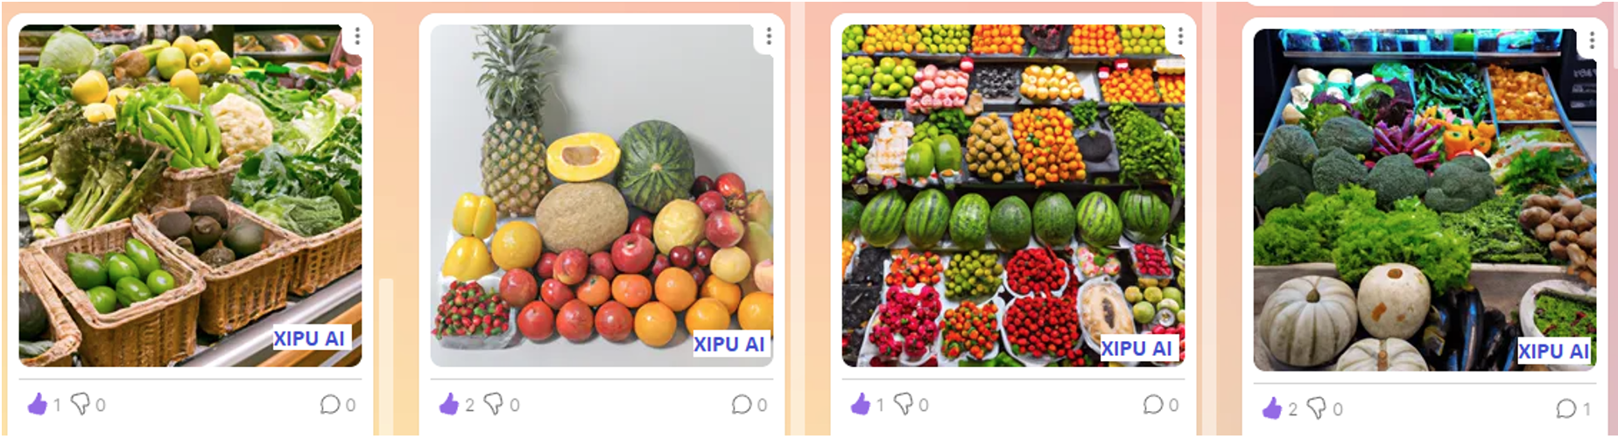Open the watermelon market stall image

click(1013, 195)
